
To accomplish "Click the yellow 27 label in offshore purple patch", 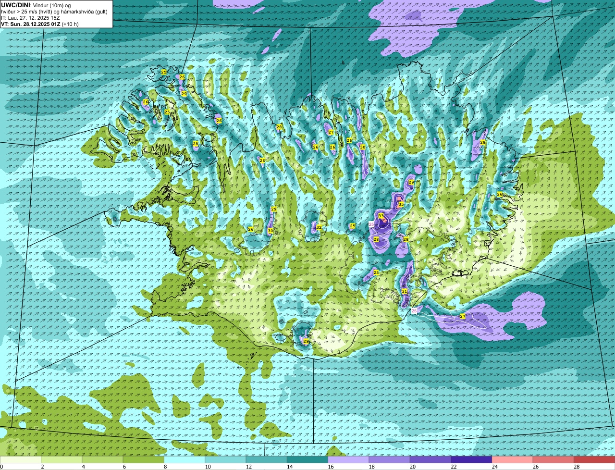I will coord(463,316).
